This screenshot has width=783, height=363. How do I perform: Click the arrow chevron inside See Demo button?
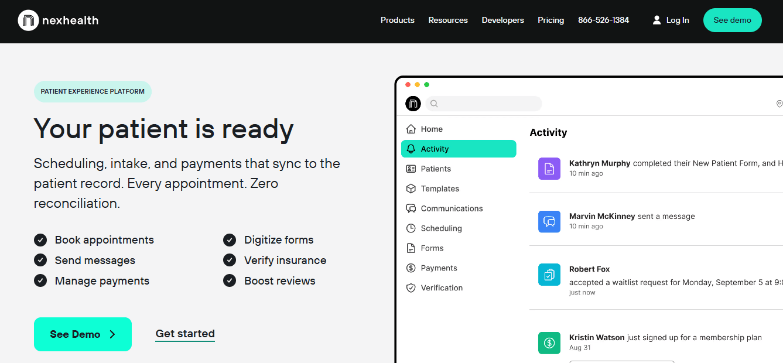click(112, 334)
